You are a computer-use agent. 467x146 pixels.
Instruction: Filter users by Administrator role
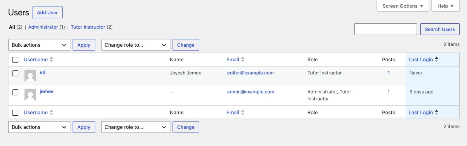click(43, 27)
